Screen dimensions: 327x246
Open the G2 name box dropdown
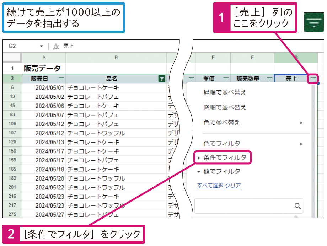tap(41, 46)
